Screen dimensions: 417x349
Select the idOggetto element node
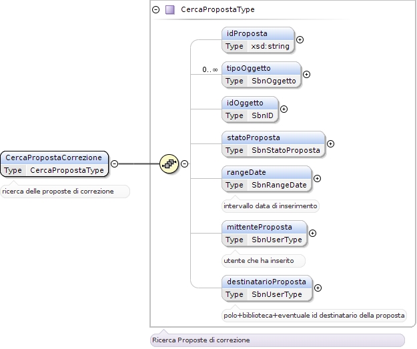(250, 109)
